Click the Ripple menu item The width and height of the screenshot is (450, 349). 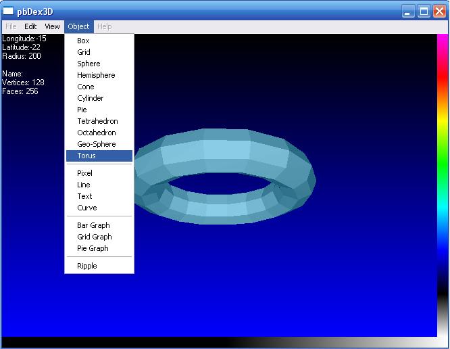[87, 266]
